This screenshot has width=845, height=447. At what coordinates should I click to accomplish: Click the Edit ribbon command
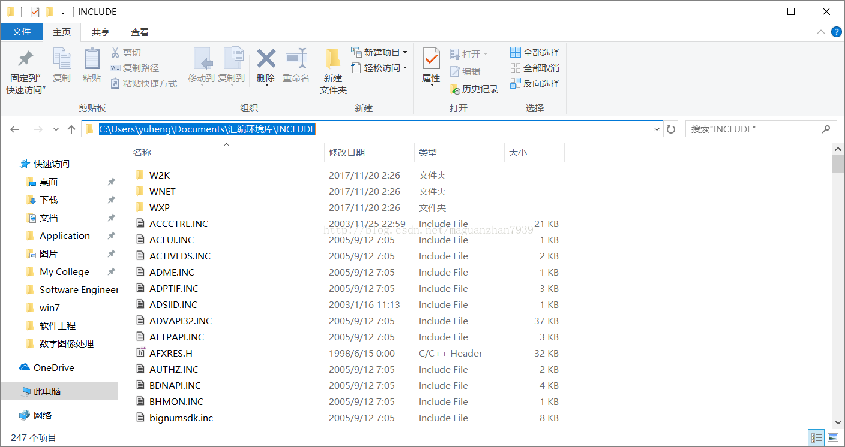click(x=465, y=71)
